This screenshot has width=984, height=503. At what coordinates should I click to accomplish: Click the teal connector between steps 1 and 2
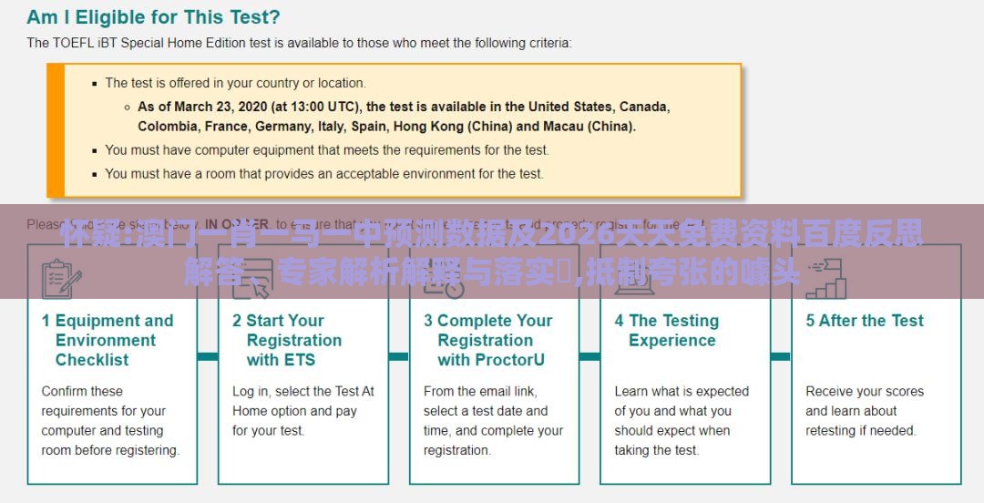coord(208,356)
